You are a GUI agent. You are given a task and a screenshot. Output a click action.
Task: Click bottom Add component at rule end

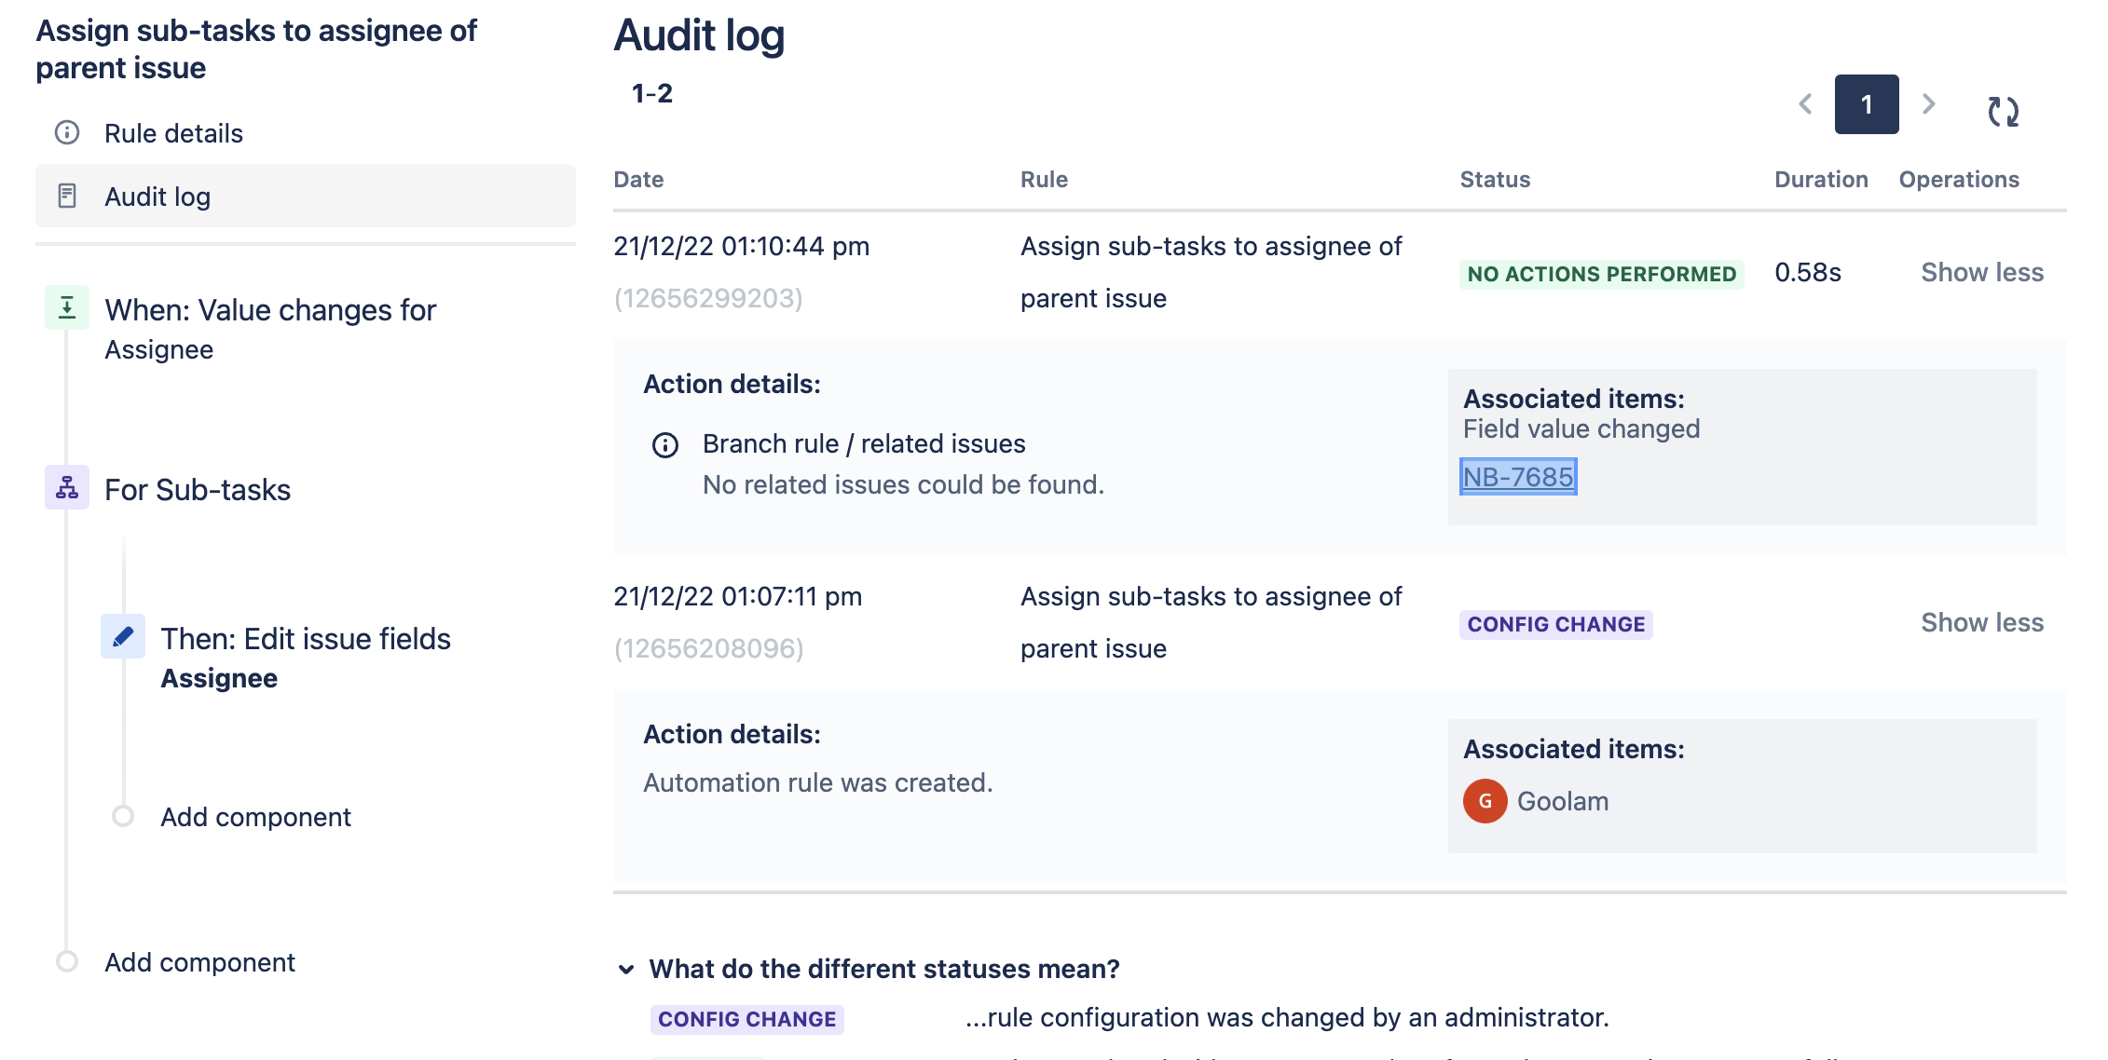click(x=199, y=962)
